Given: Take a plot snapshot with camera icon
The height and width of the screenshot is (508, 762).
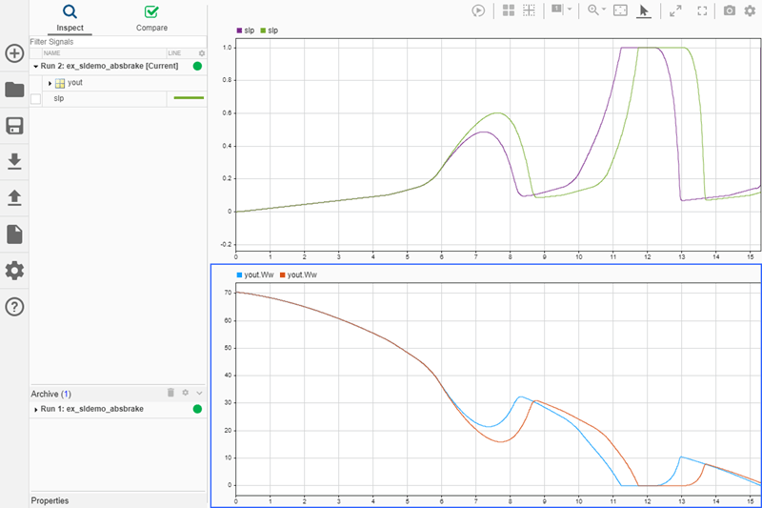Looking at the screenshot, I should [729, 10].
